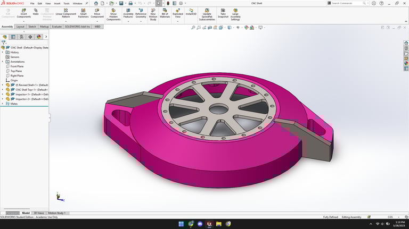Click the Print icon
Image resolution: width=409 pixels, height=229 pixels.
pos(130,3)
